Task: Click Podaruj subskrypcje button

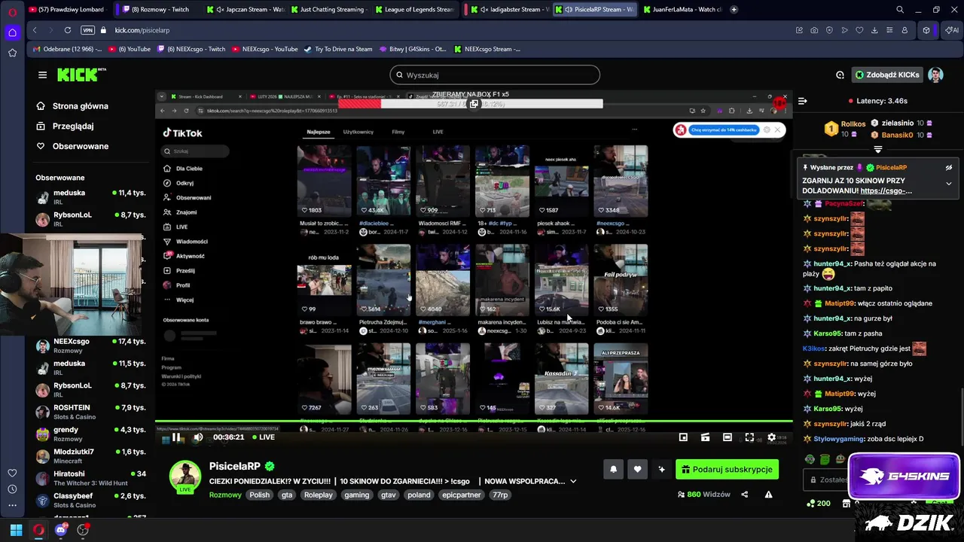Action: tap(727, 469)
